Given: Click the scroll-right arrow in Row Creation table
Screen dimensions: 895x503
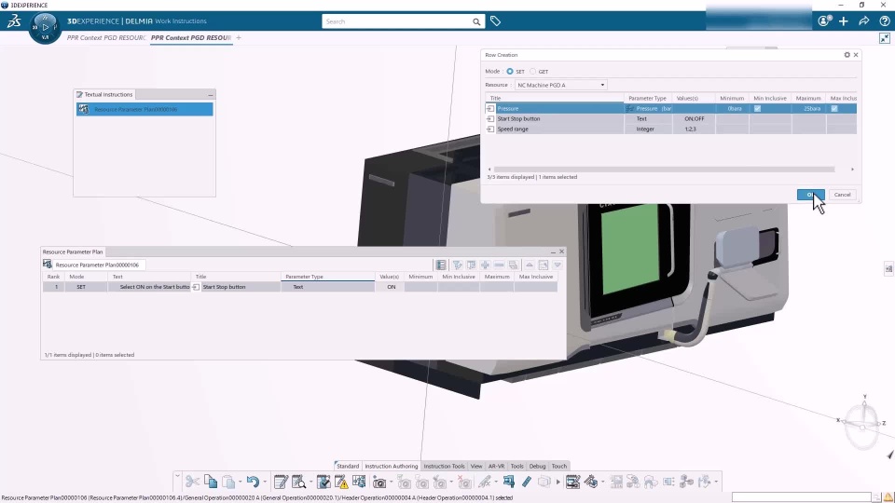Looking at the screenshot, I should coord(852,170).
